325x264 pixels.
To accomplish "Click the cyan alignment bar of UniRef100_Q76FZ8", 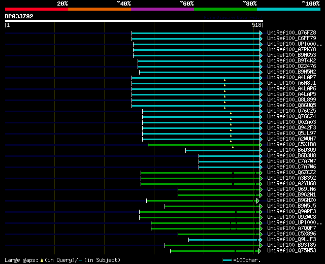I will tap(196, 33).
